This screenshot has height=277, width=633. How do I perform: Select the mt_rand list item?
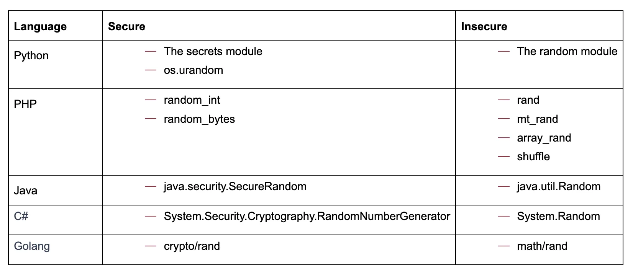click(537, 119)
